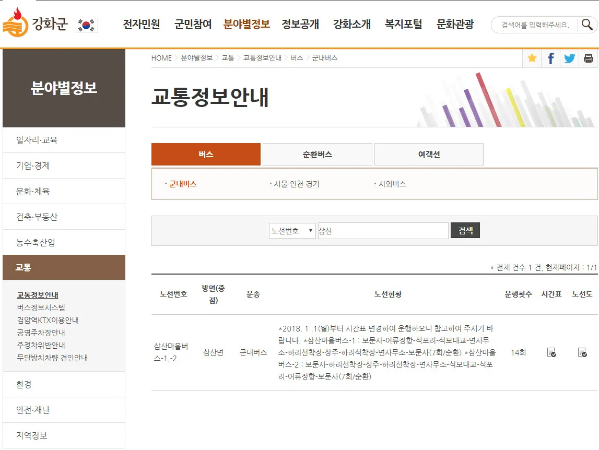599x450 pixels.
Task: Share the page on Facebook
Action: coord(550,58)
